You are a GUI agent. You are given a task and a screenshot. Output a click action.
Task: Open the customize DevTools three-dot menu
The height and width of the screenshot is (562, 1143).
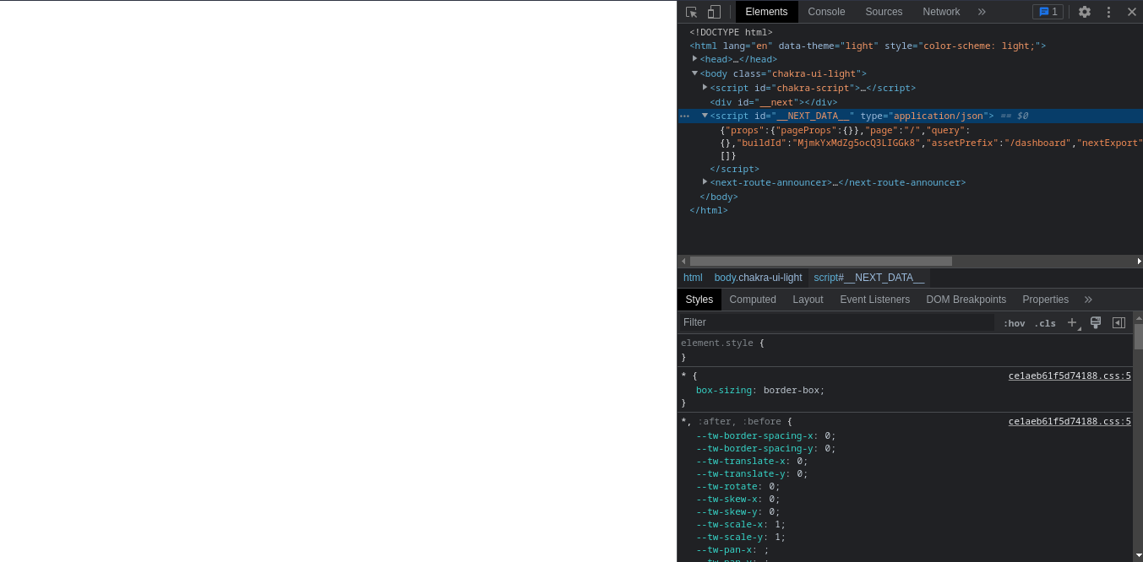[1108, 12]
